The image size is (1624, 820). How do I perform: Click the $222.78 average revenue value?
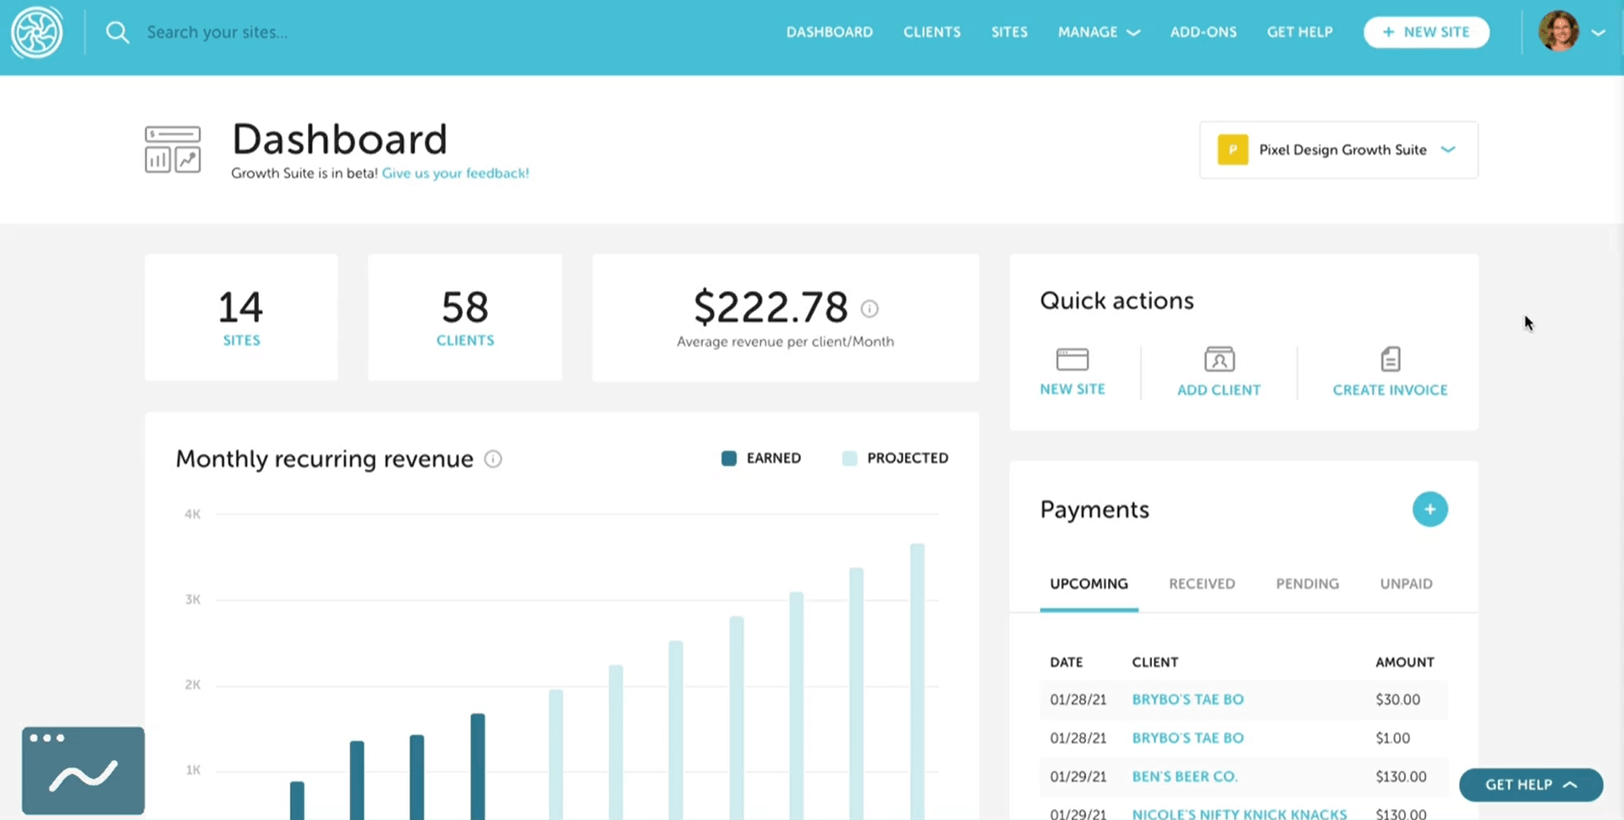tap(771, 307)
